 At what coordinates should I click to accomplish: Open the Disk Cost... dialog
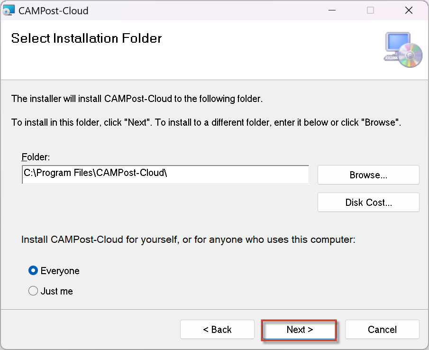368,202
